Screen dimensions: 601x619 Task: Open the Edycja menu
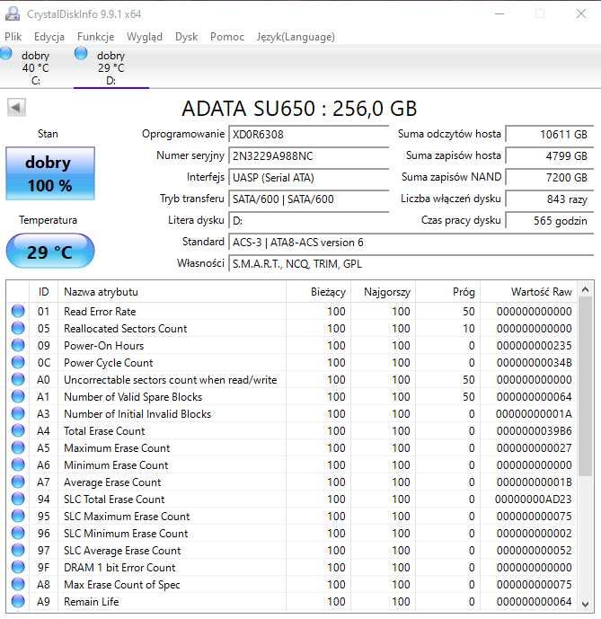point(49,37)
